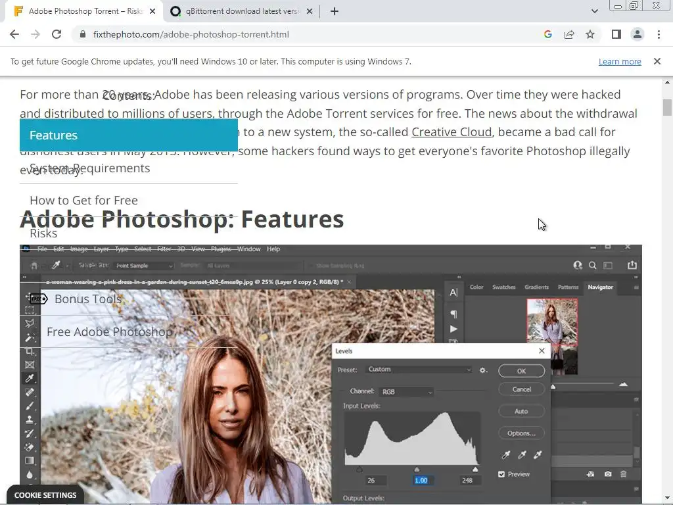Open the Paragraph panel icon
This screenshot has height=505, width=673.
[x=453, y=314]
